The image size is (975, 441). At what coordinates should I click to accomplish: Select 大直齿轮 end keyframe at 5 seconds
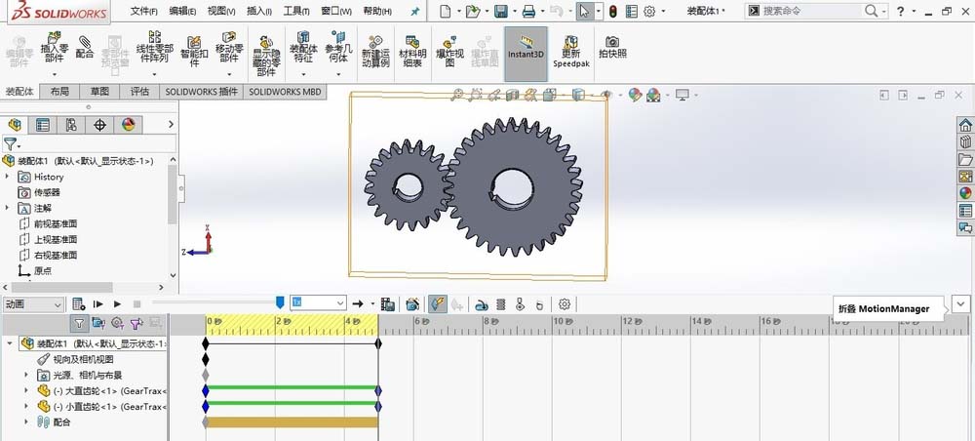(x=378, y=390)
